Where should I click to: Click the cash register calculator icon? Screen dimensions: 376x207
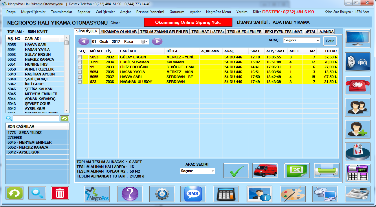(357, 173)
